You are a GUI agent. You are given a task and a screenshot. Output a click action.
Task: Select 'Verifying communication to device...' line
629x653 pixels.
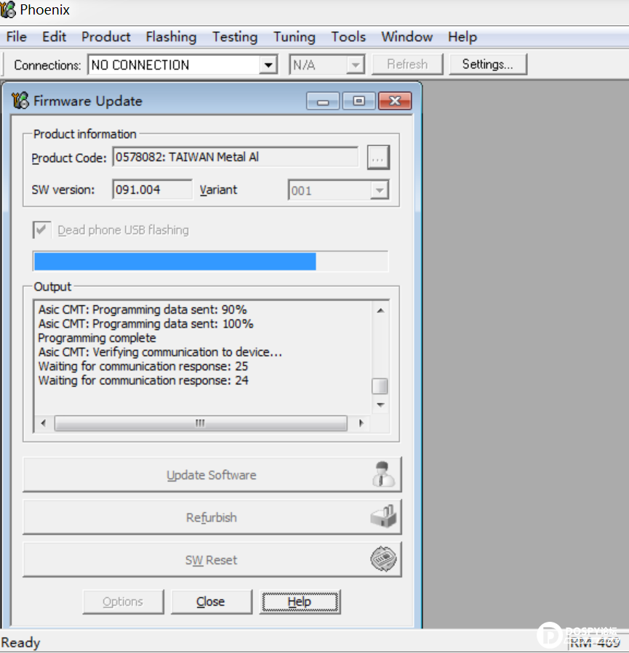click(161, 352)
